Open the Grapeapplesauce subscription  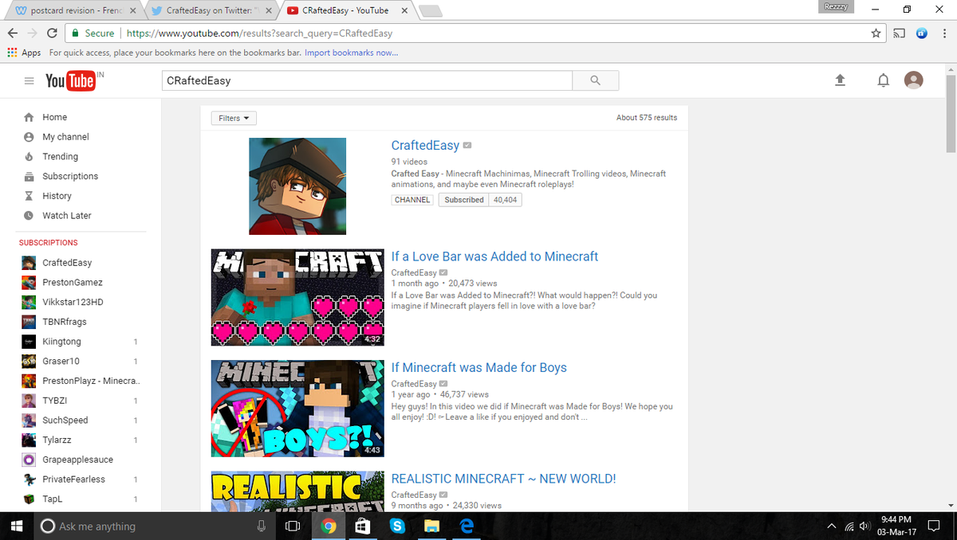pos(77,460)
